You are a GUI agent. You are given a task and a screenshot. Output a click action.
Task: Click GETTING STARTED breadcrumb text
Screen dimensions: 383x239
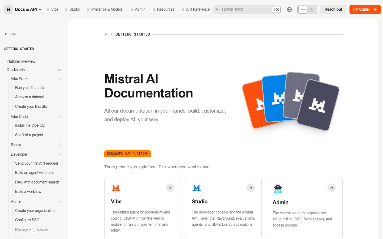click(x=133, y=34)
